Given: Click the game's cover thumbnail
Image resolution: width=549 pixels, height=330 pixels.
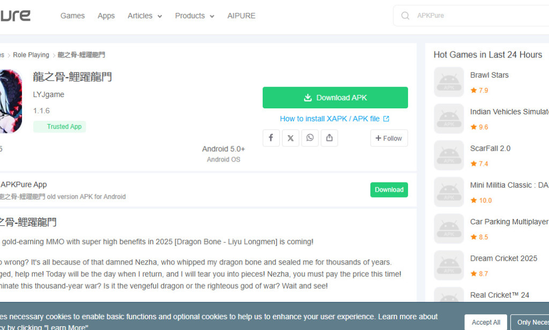Looking at the screenshot, I should click(11, 101).
